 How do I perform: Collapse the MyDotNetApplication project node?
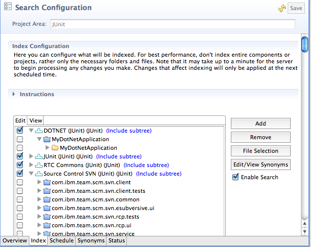pyautogui.click(x=39, y=139)
